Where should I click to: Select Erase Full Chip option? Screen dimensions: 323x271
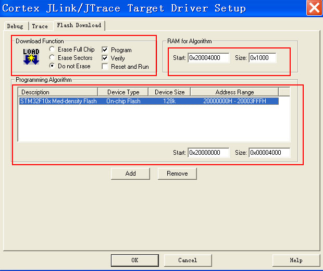pyautogui.click(x=52, y=50)
